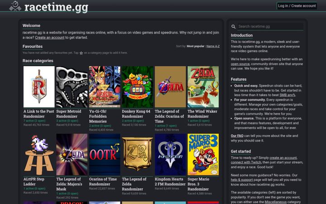Click 'A Link to the Past Randomizer' title
The height and width of the screenshot is (204, 326).
[x=38, y=114]
